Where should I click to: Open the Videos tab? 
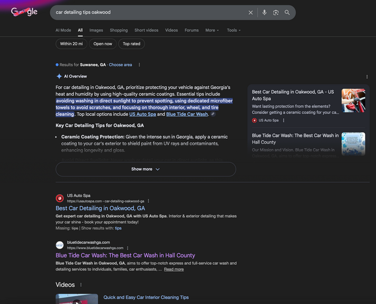coord(171,30)
